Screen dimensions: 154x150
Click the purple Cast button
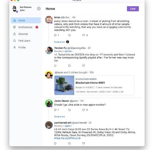[x=133, y=9]
